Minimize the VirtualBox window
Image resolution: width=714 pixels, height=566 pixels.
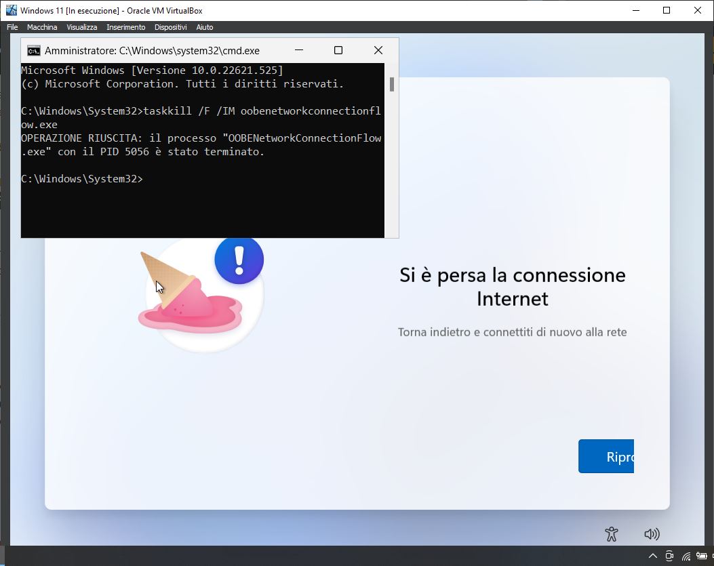click(636, 10)
